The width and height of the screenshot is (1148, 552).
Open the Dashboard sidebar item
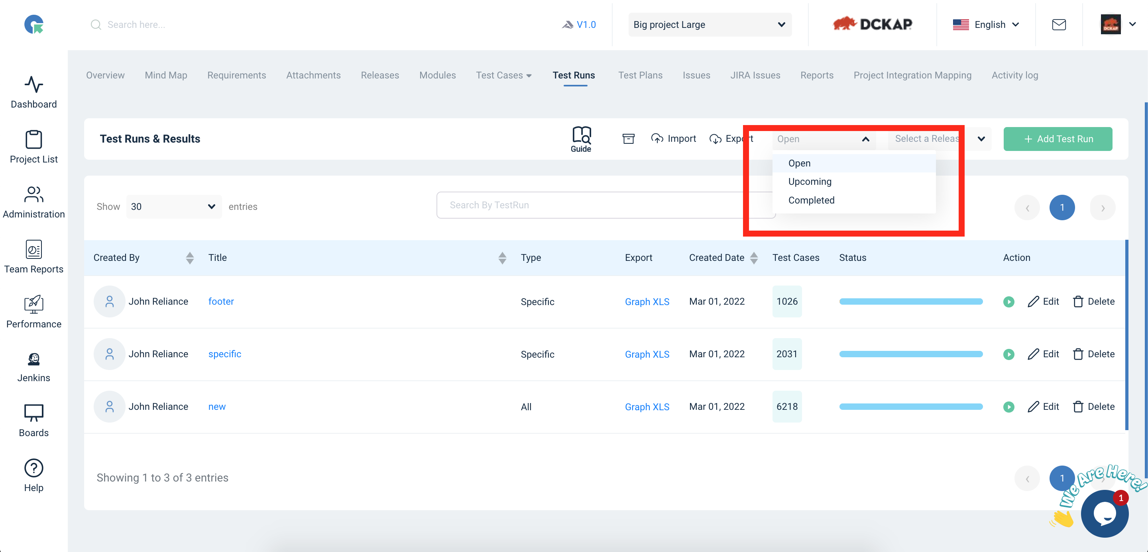coord(33,92)
